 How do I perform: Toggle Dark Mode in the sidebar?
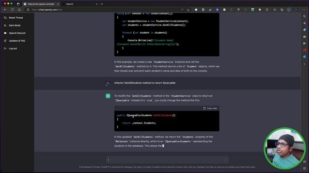pyautogui.click(x=12, y=25)
